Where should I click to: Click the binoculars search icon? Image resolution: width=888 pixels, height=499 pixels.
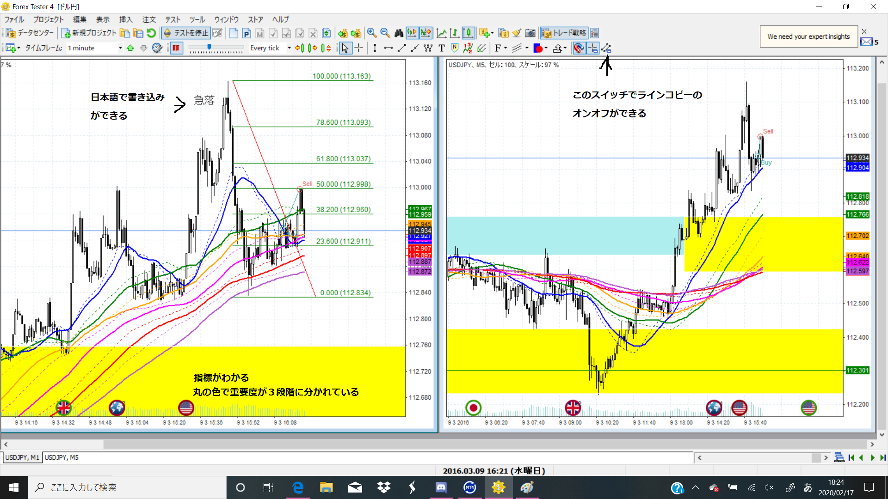[x=398, y=33]
